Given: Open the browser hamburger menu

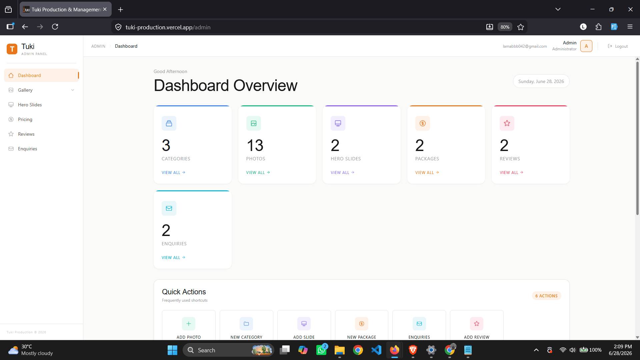Looking at the screenshot, I should 630,27.
